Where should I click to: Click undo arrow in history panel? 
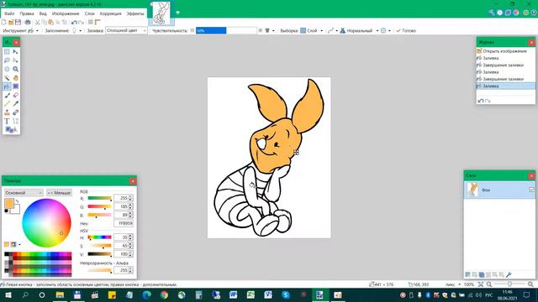point(481,101)
